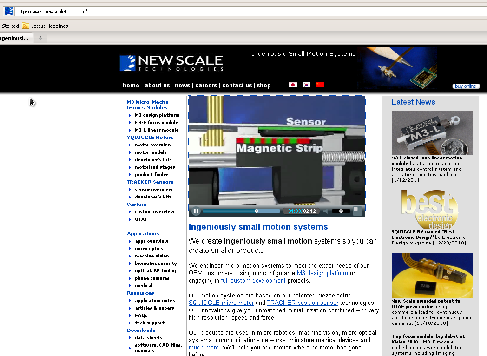Open SQUIGGLE developer's kits link

pyautogui.click(x=153, y=160)
